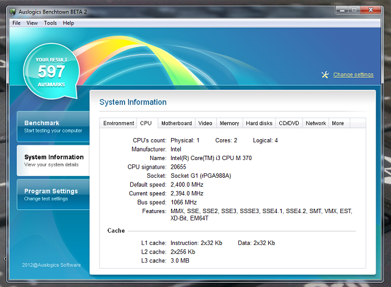Viewport: 391px width, 287px height.
Task: Click the Current speed 2,394.0 MHz value
Action: [x=187, y=194]
